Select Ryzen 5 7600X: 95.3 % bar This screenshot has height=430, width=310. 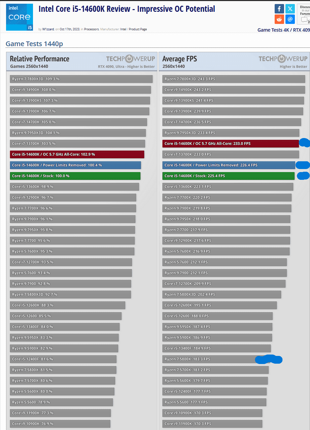pyautogui.click(x=72, y=251)
